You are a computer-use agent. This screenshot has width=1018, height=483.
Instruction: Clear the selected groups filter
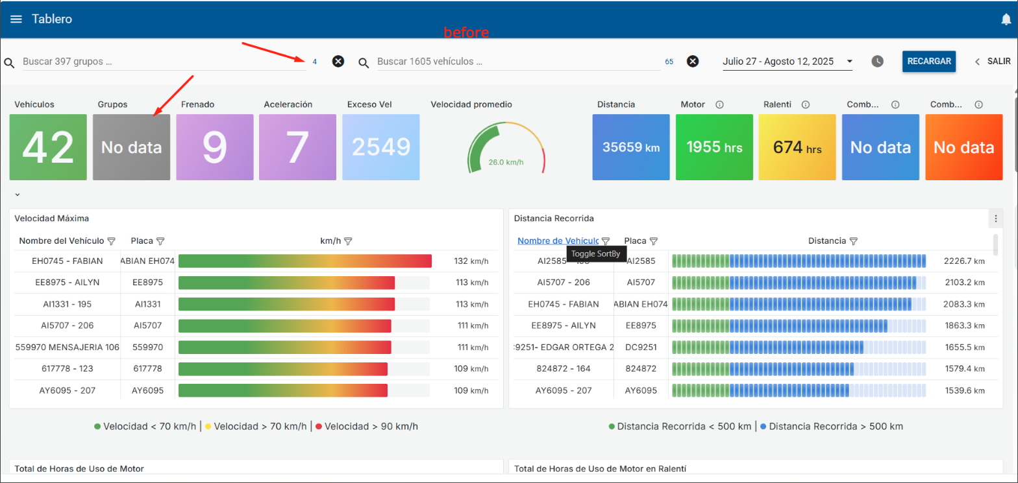pyautogui.click(x=338, y=62)
